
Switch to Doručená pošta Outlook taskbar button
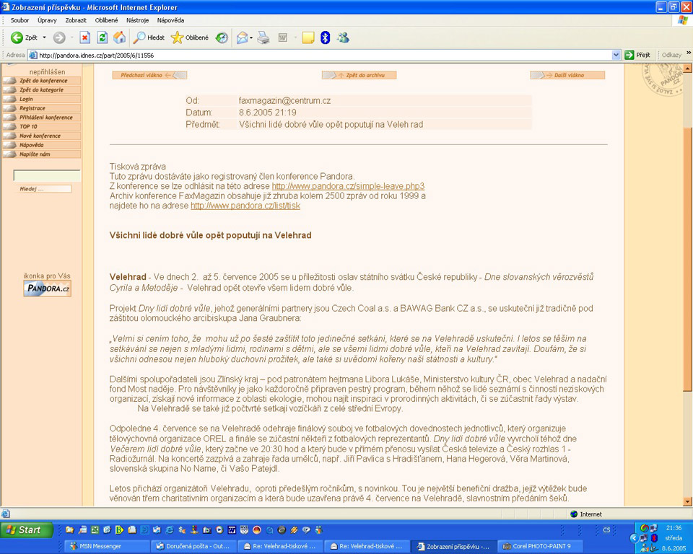point(193,546)
